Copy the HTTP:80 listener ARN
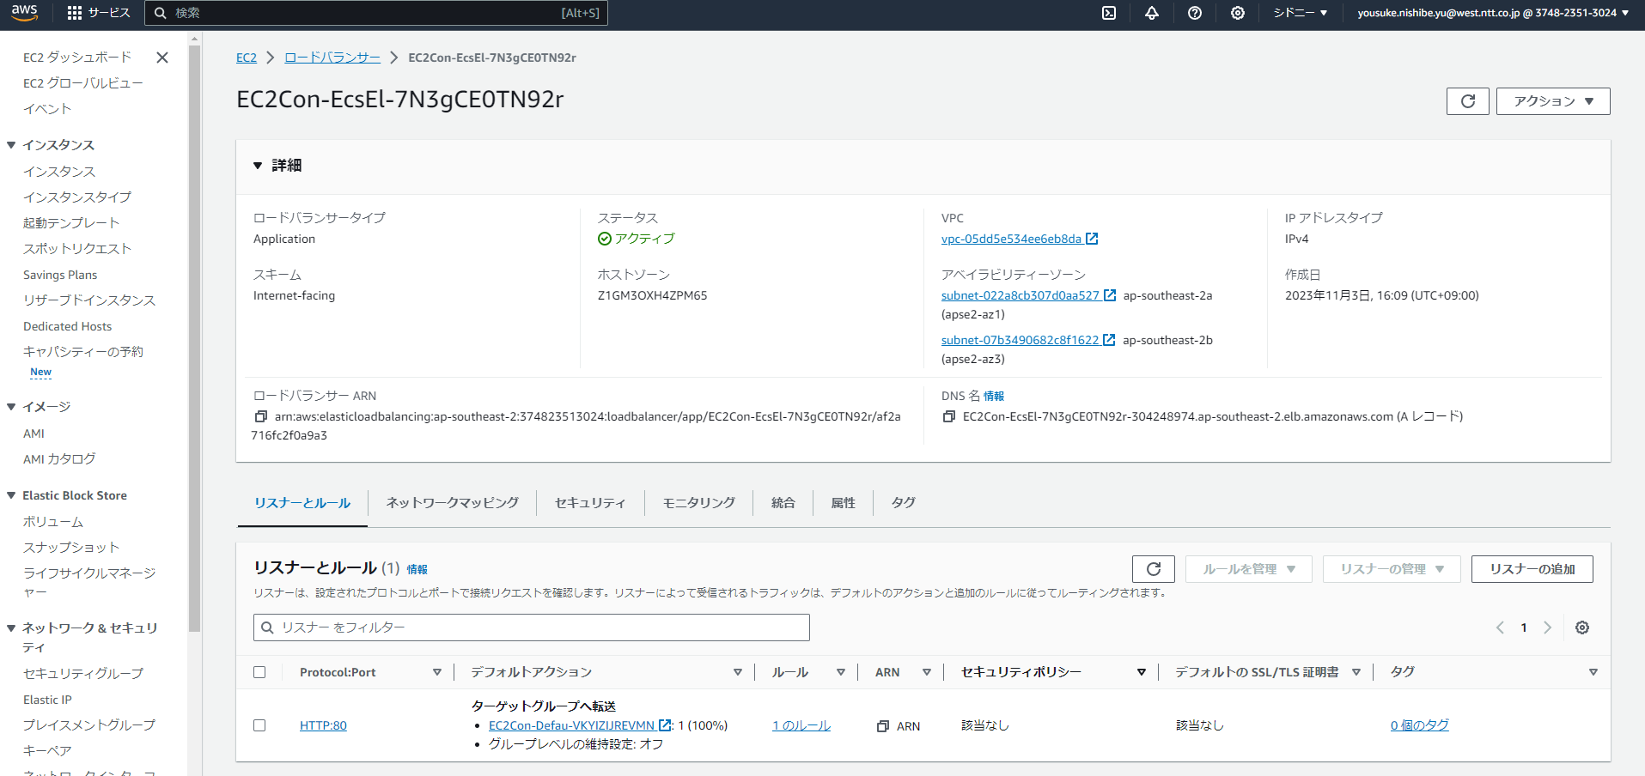This screenshot has height=776, width=1645. 882,726
